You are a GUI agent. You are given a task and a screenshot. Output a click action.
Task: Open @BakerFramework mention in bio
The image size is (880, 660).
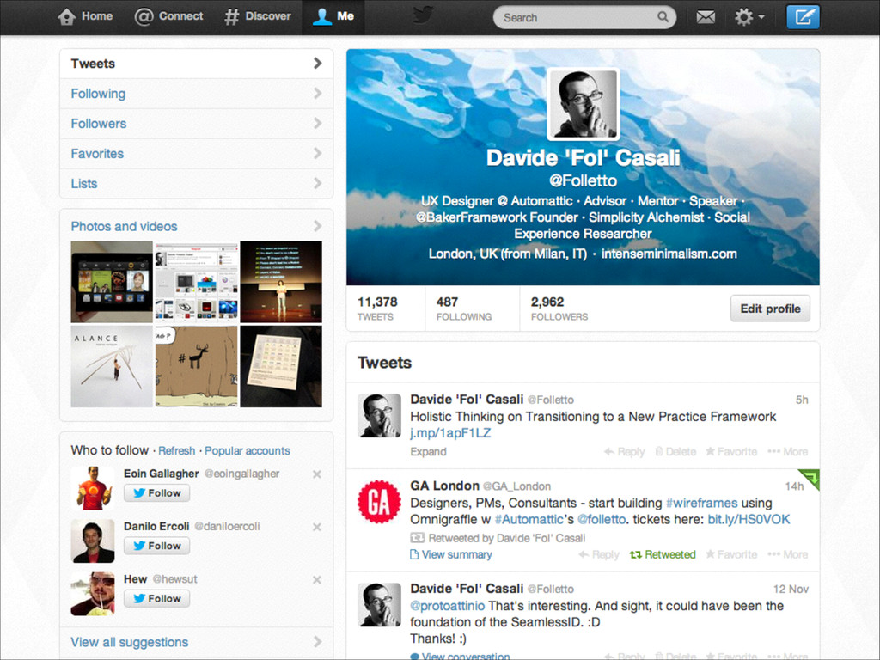tap(471, 217)
